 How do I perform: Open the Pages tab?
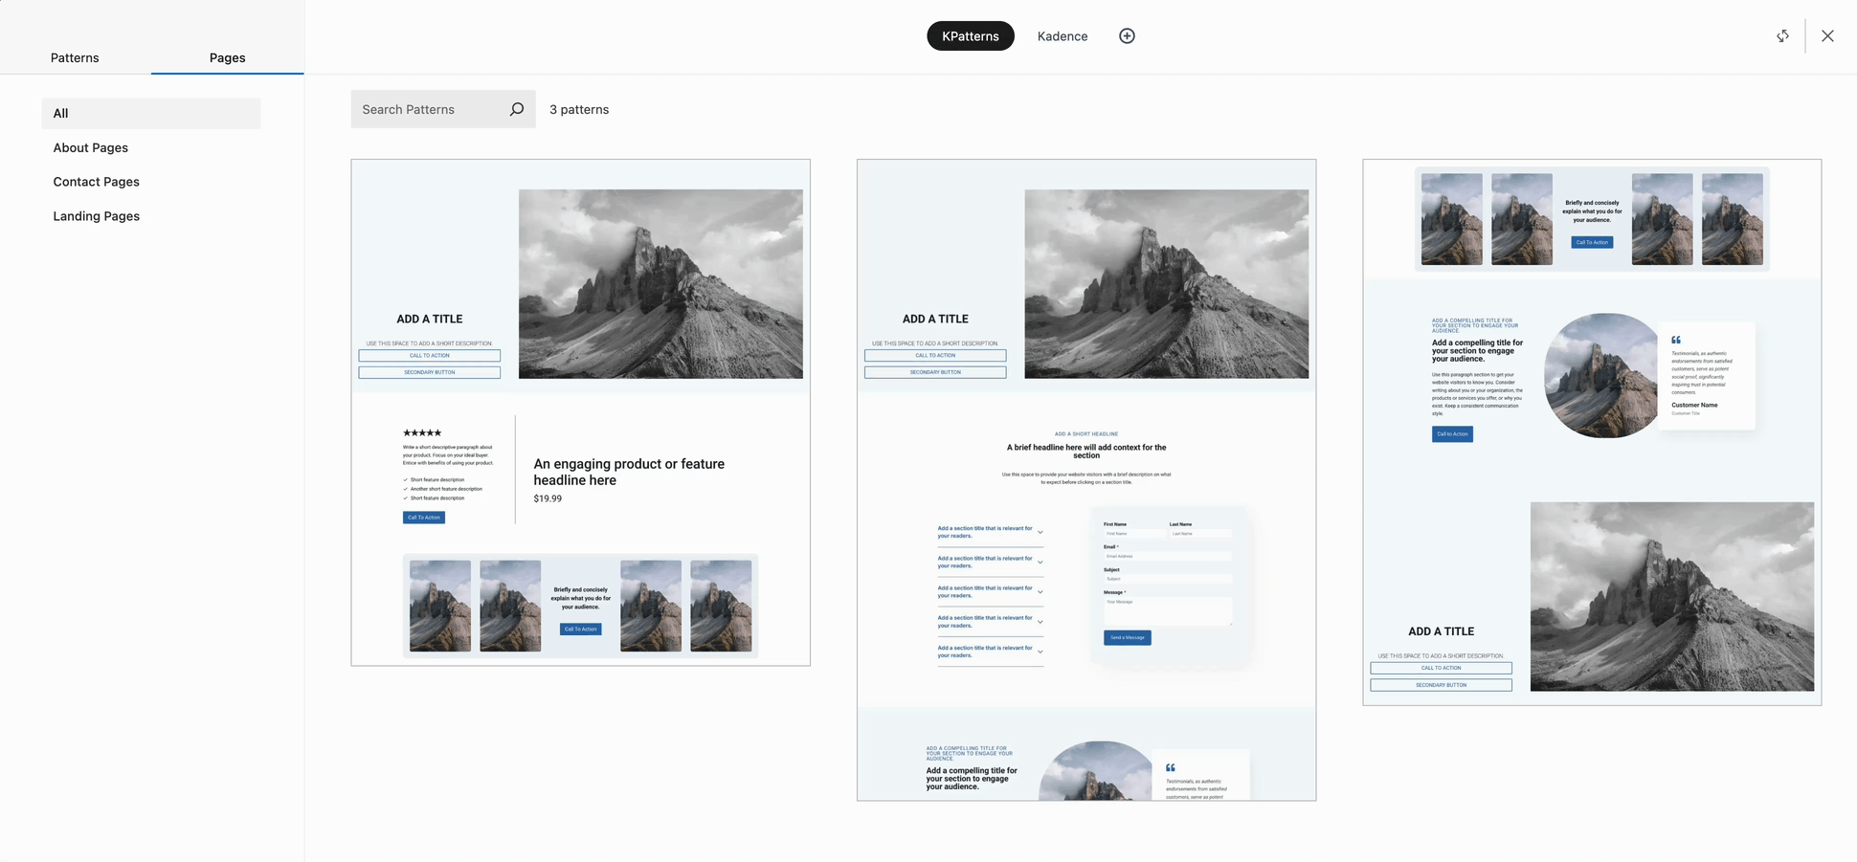[227, 57]
